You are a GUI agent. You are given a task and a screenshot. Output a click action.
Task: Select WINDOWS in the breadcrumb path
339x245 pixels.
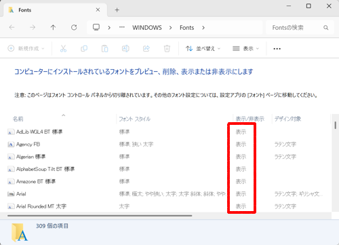tap(147, 28)
